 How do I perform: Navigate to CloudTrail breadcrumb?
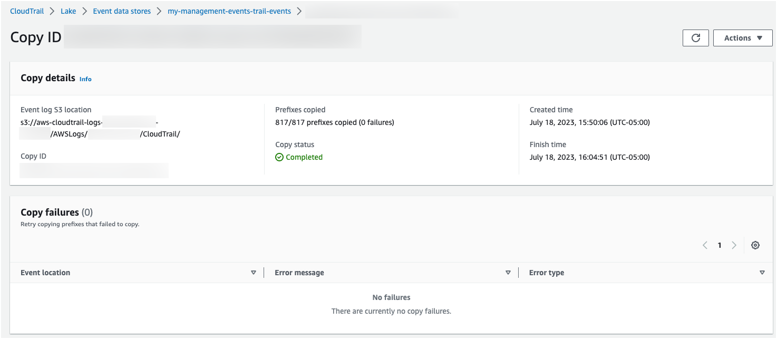[x=27, y=11]
